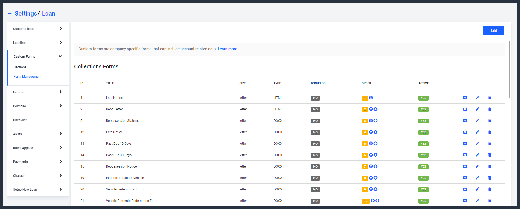Screen dimensions: 520x209
Task: Preview the Repo Letter form
Action: (465, 109)
